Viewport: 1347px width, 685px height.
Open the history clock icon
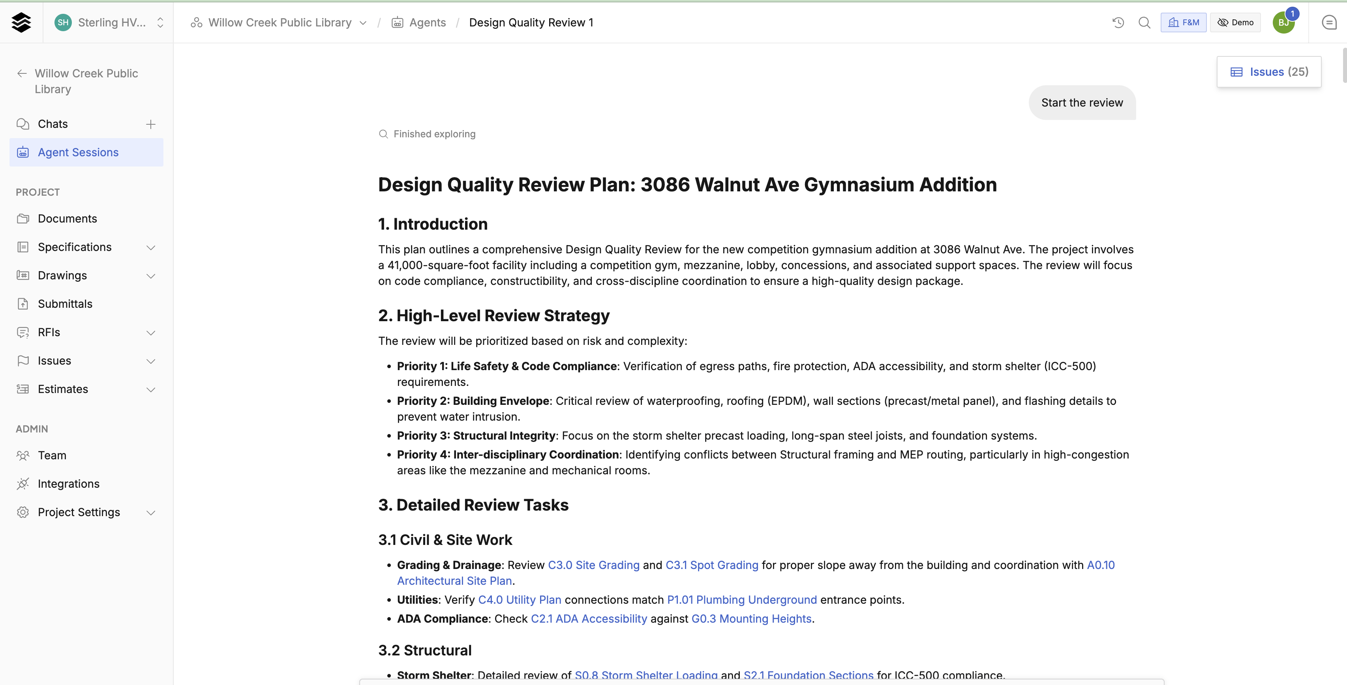pyautogui.click(x=1118, y=22)
